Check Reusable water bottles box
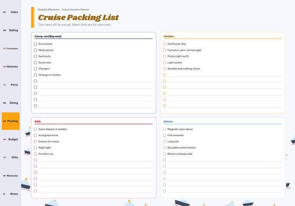This screenshot has height=206, width=295. (x=165, y=148)
